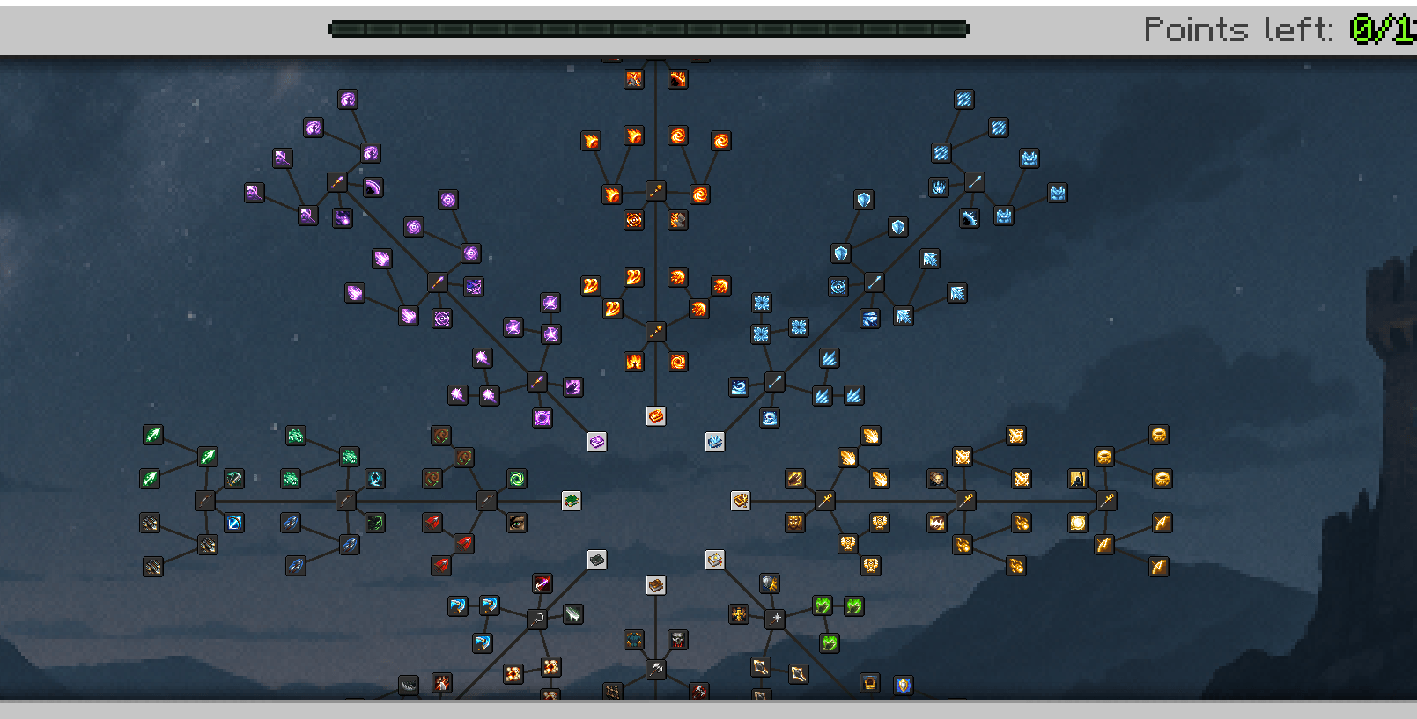The image size is (1417, 719).
Task: Pick the dark gray book node
Action: [597, 560]
